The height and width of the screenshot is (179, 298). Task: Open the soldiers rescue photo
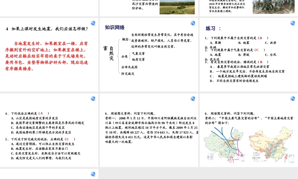pyautogui.click(x=274, y=7)
